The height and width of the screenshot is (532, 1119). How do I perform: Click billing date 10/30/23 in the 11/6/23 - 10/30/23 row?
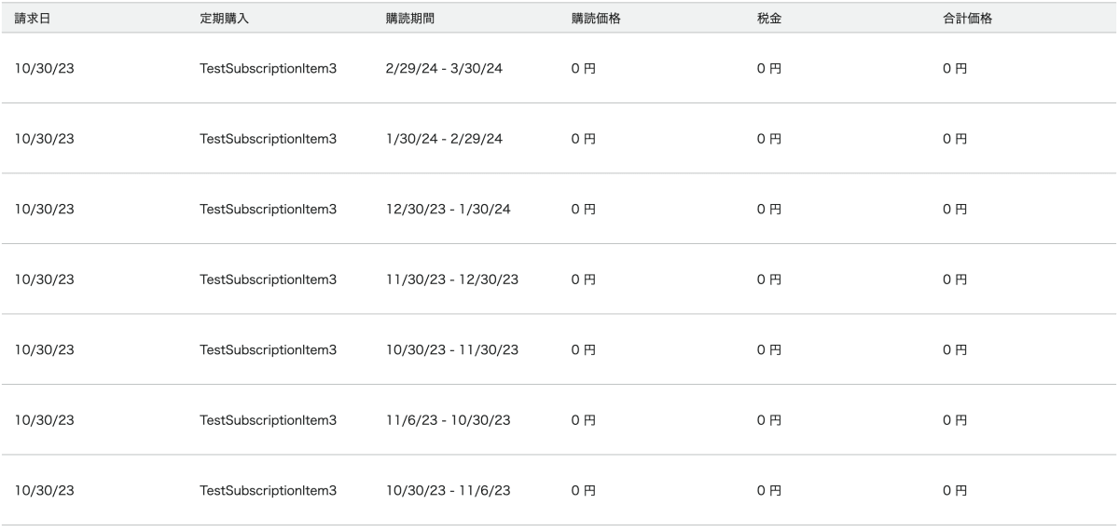[x=44, y=420]
